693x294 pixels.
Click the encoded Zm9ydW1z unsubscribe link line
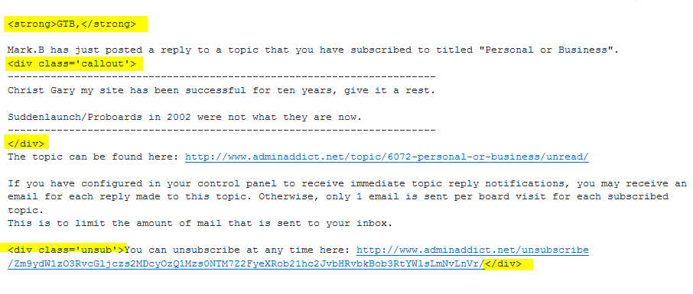click(x=246, y=264)
